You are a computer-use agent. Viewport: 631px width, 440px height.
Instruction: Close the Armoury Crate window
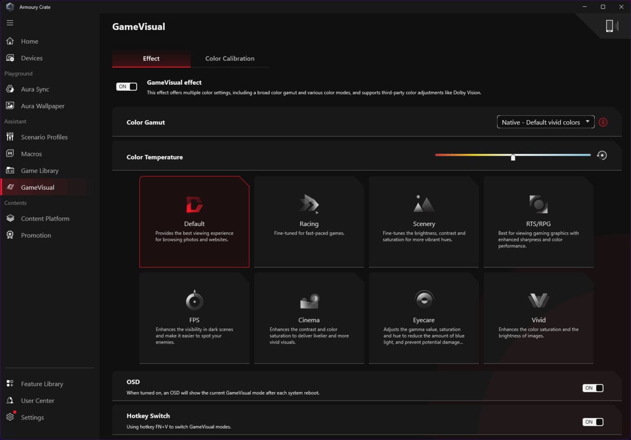[x=621, y=7]
